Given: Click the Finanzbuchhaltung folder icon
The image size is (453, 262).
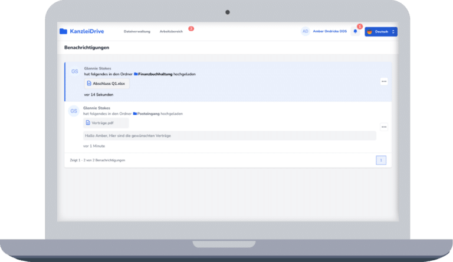Looking at the screenshot, I should [136, 74].
